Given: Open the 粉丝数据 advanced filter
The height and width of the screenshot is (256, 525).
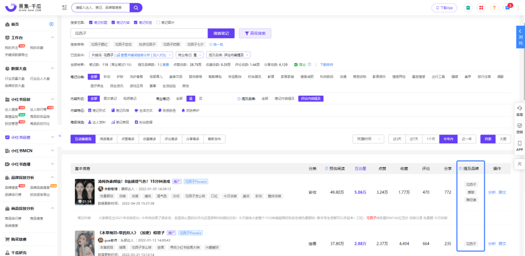Looking at the screenshot, I should click(143, 122).
